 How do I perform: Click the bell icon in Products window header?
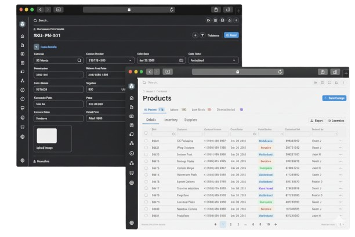(x=336, y=82)
